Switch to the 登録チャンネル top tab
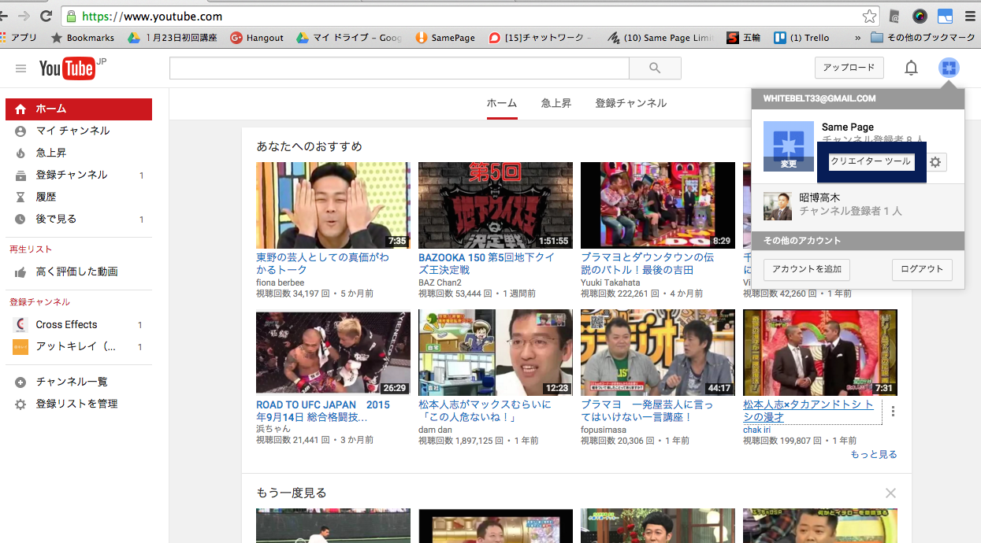The image size is (981, 543). point(631,103)
